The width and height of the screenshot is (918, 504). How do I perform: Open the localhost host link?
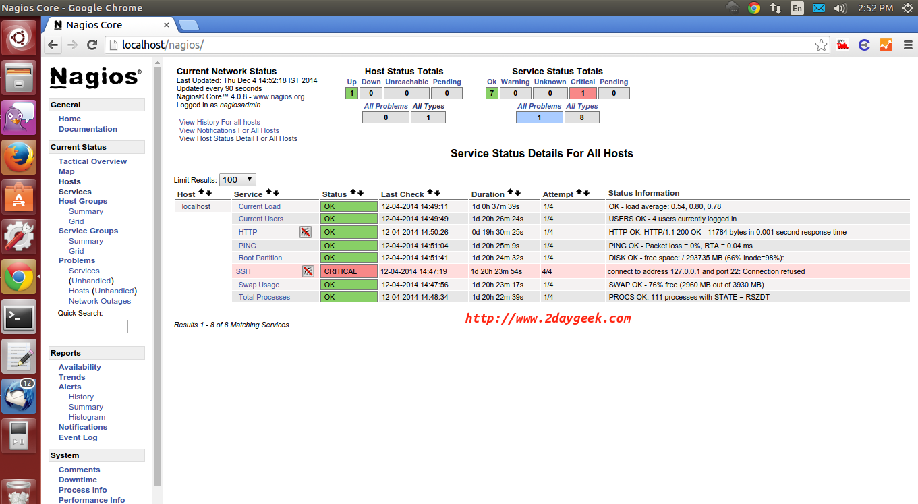coord(196,206)
